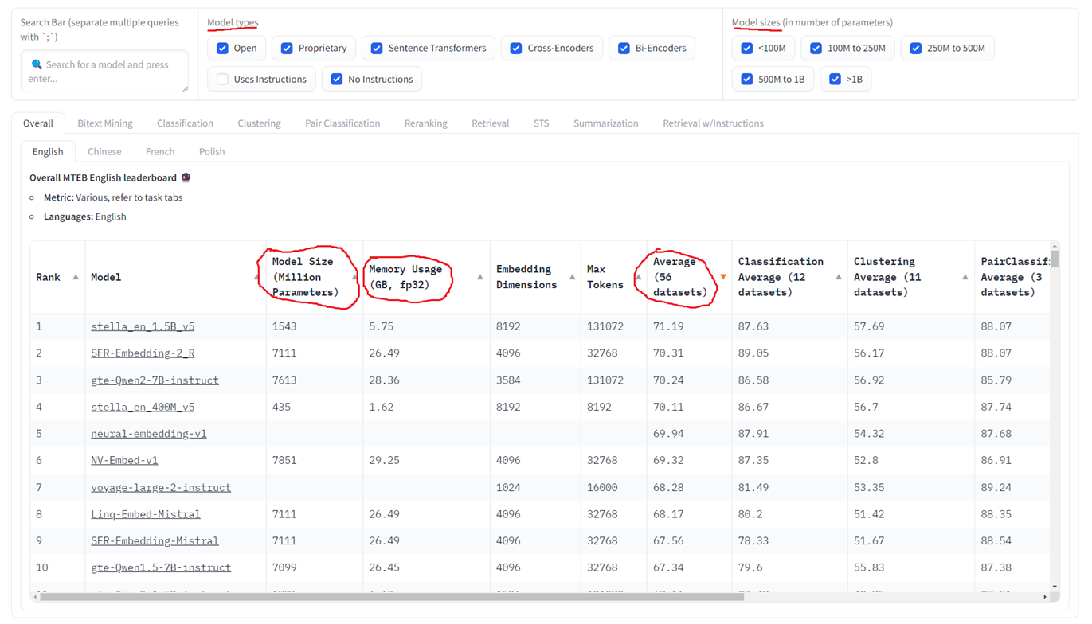Sort by Classification Average arrow
The height and width of the screenshot is (624, 1092).
pyautogui.click(x=839, y=277)
